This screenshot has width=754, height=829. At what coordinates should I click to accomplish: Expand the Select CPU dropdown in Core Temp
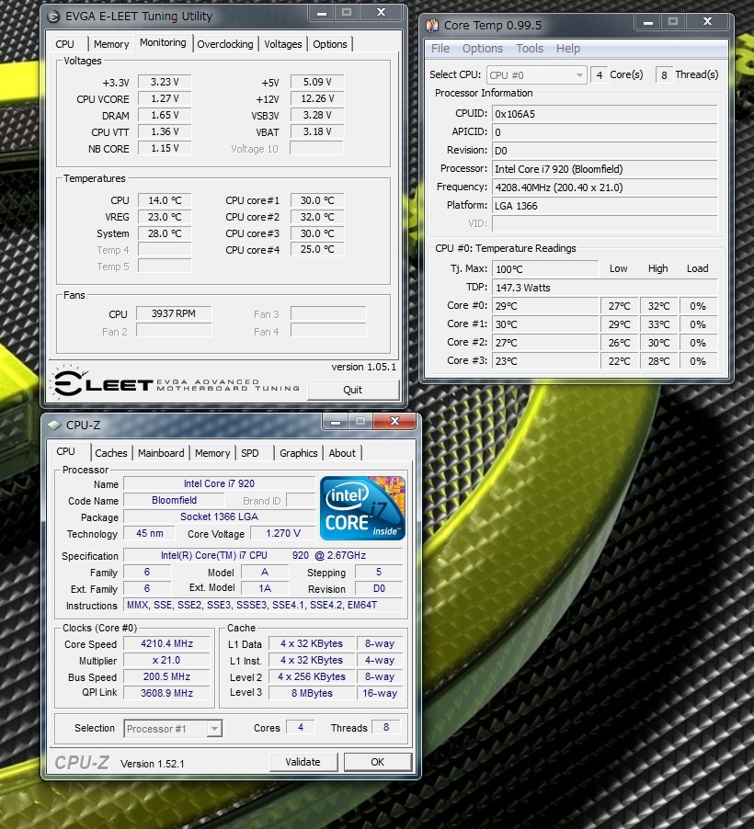(536, 75)
